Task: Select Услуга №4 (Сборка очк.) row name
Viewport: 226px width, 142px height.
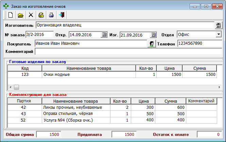Action: click(76, 120)
